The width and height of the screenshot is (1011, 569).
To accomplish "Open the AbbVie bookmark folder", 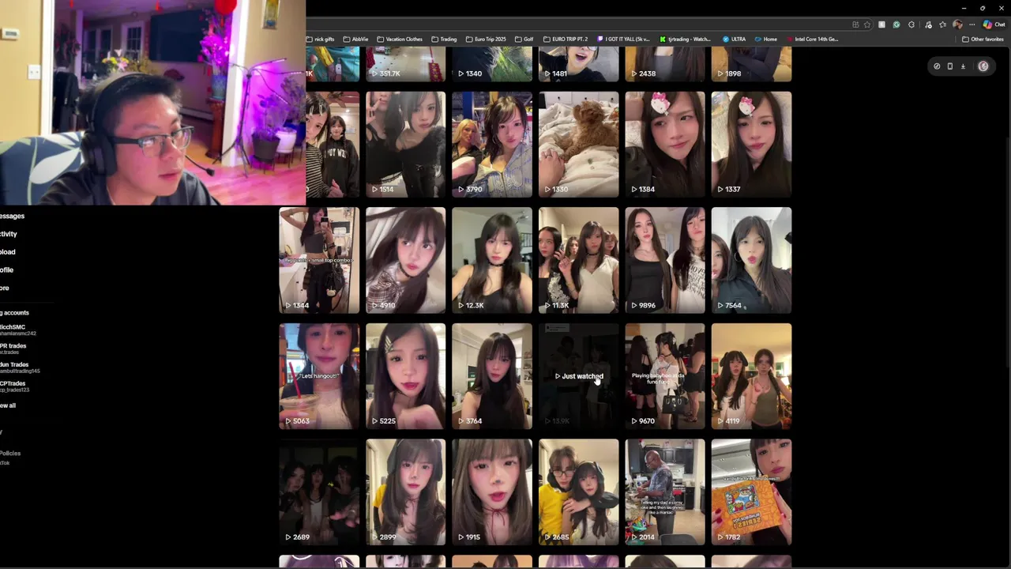I will [356, 39].
